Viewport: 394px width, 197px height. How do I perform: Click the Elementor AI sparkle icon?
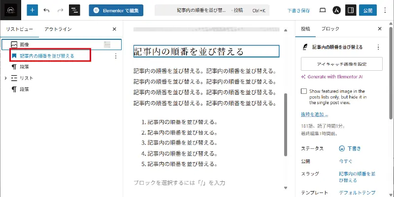303,77
